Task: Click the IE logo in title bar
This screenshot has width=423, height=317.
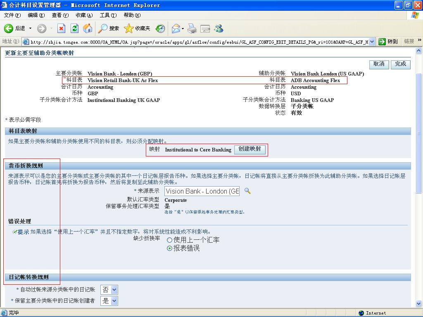Action: (4, 5)
